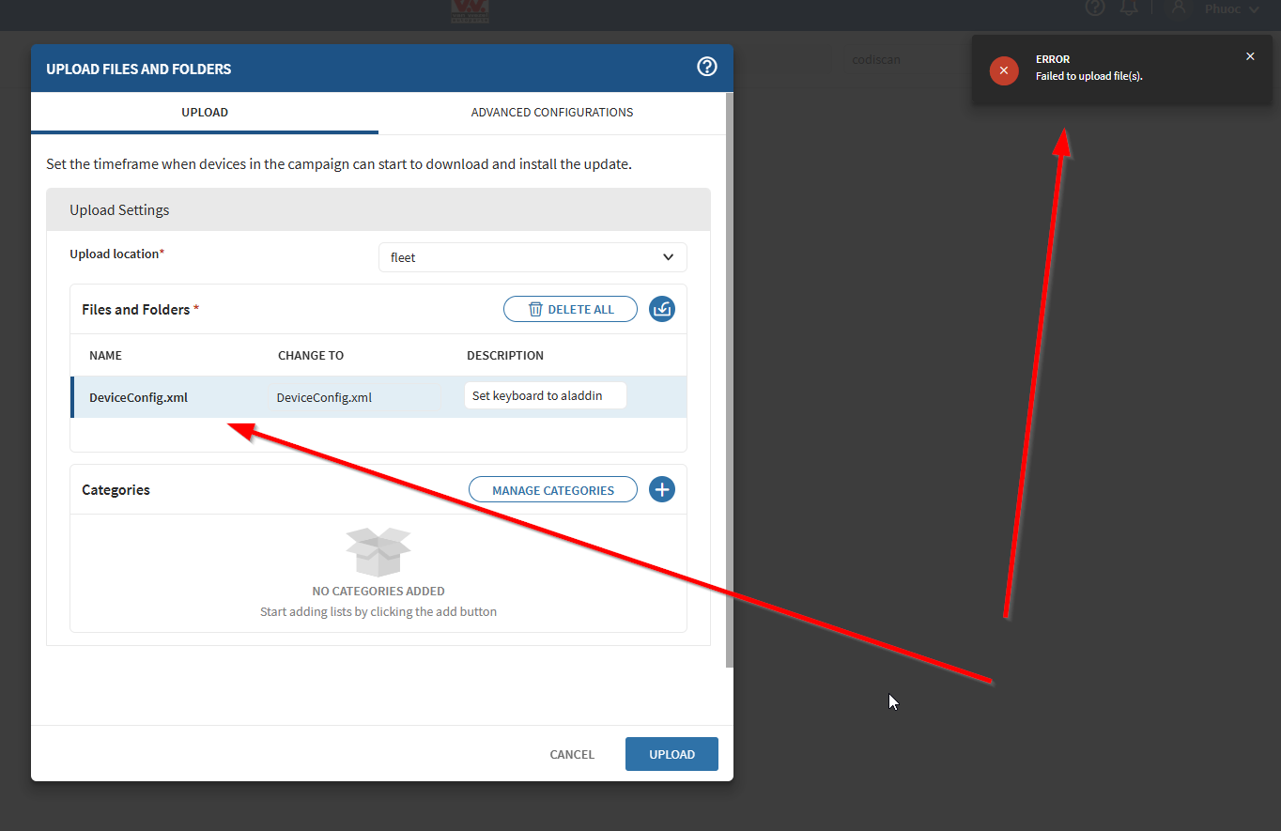Open the Upload location dropdown showing fleet

point(532,257)
